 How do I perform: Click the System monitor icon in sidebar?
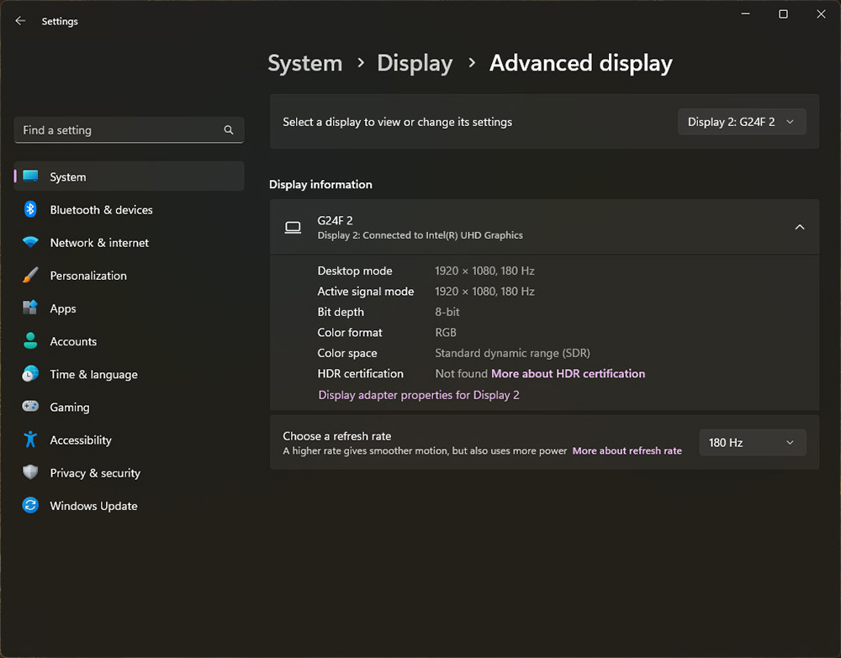(30, 176)
